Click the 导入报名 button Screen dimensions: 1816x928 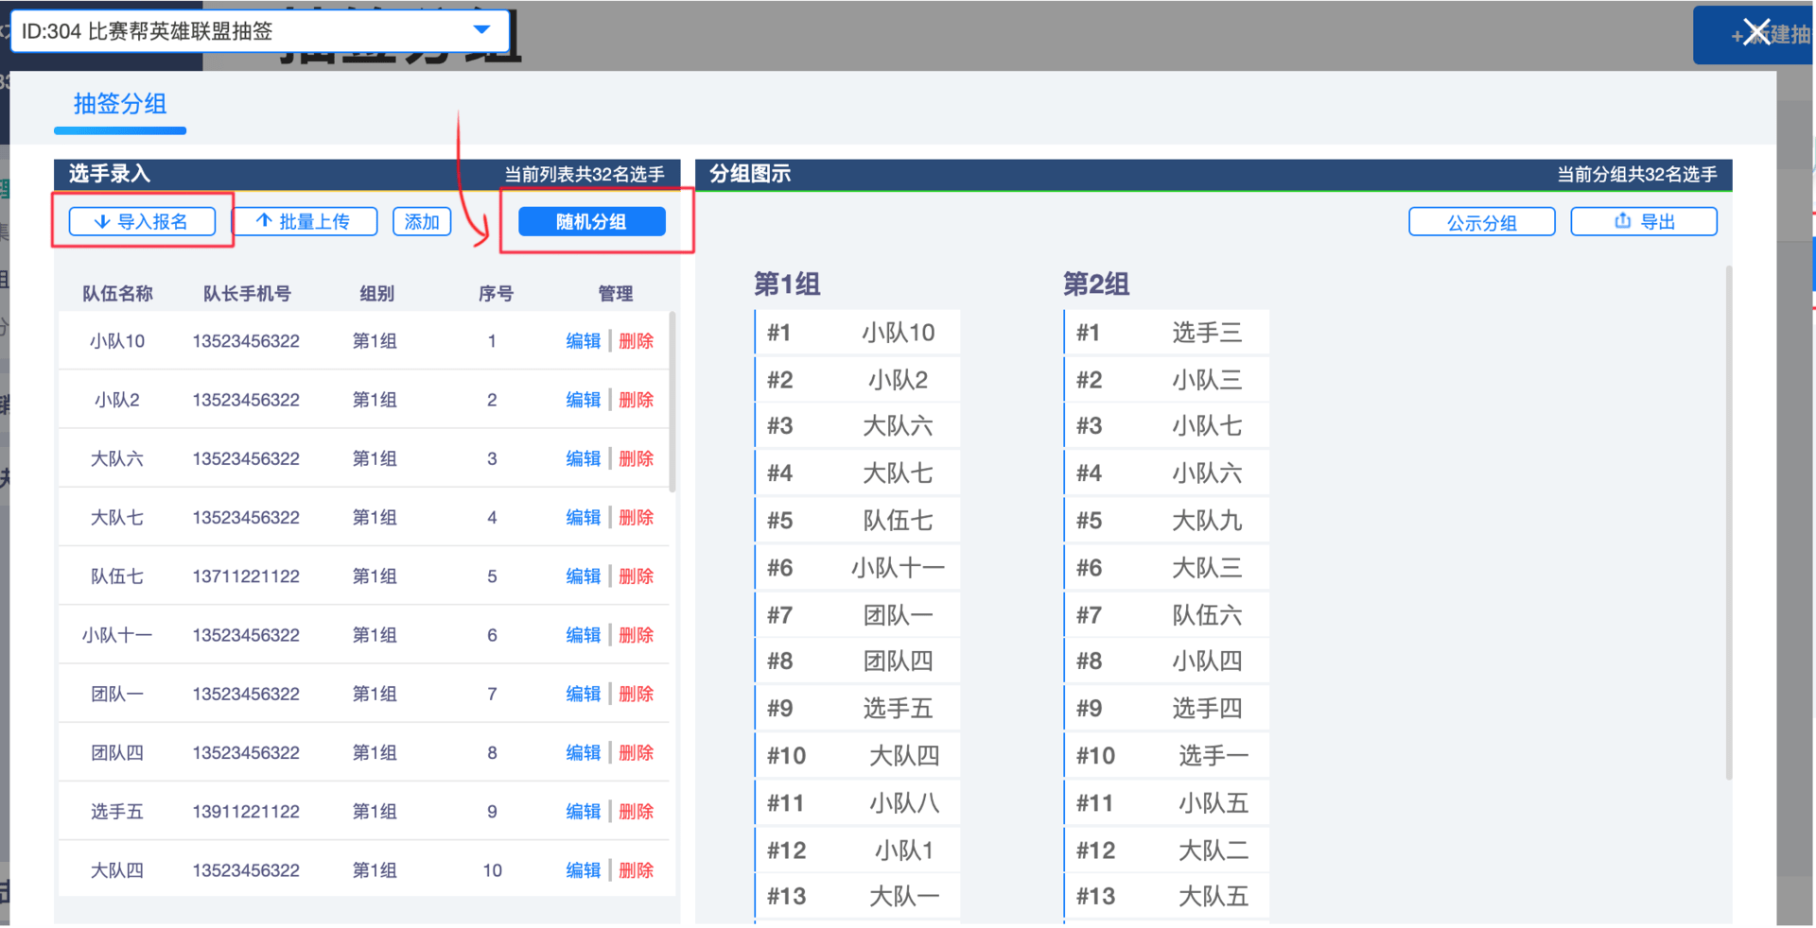coord(142,222)
